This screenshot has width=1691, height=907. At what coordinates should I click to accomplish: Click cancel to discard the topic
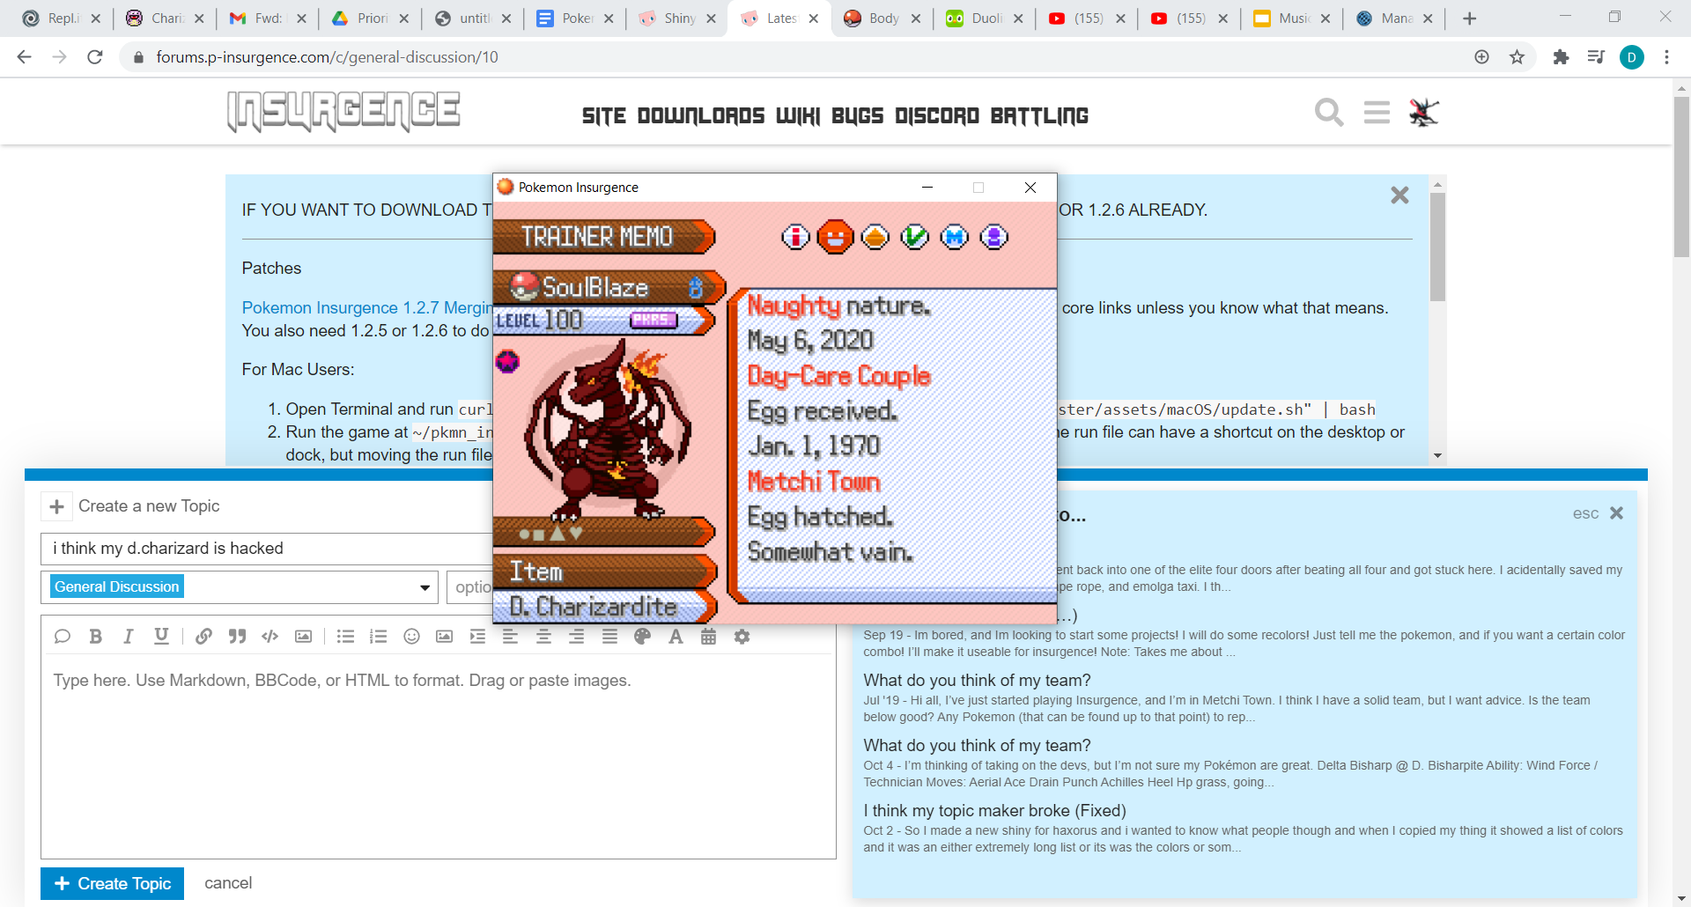228,883
